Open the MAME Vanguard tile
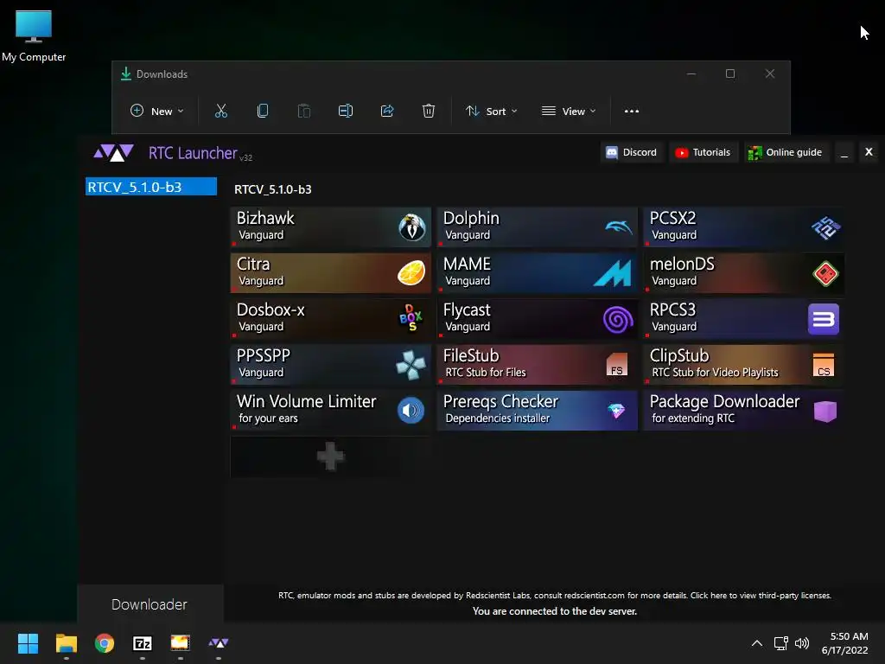Image resolution: width=885 pixels, height=664 pixels. point(537,272)
